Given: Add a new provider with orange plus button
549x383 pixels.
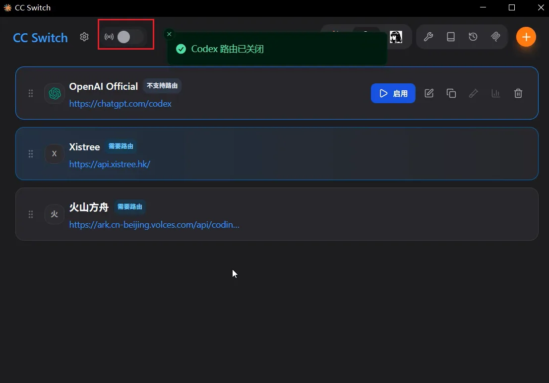Looking at the screenshot, I should click(x=526, y=37).
